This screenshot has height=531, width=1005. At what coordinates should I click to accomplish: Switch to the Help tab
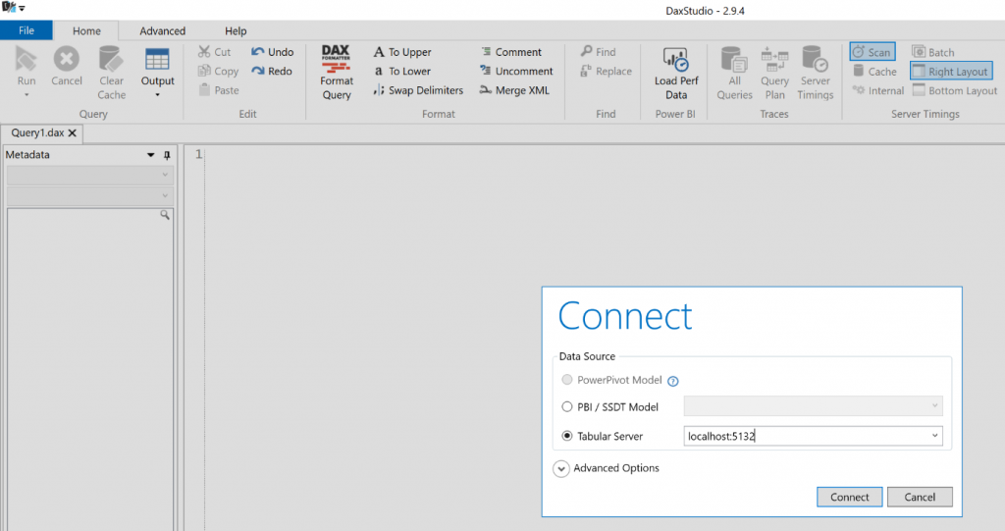coord(236,30)
